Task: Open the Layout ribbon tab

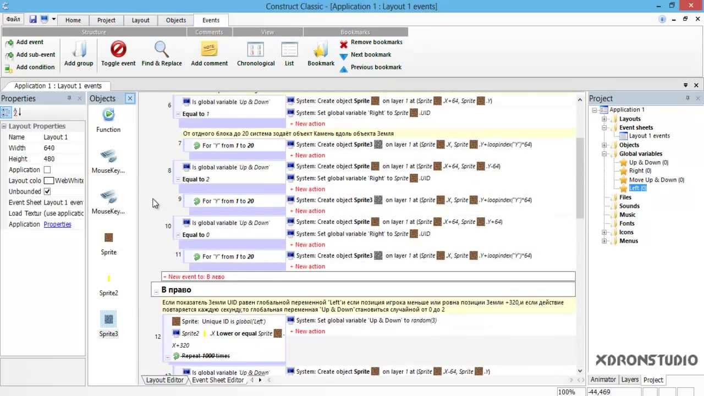Action: (x=140, y=20)
